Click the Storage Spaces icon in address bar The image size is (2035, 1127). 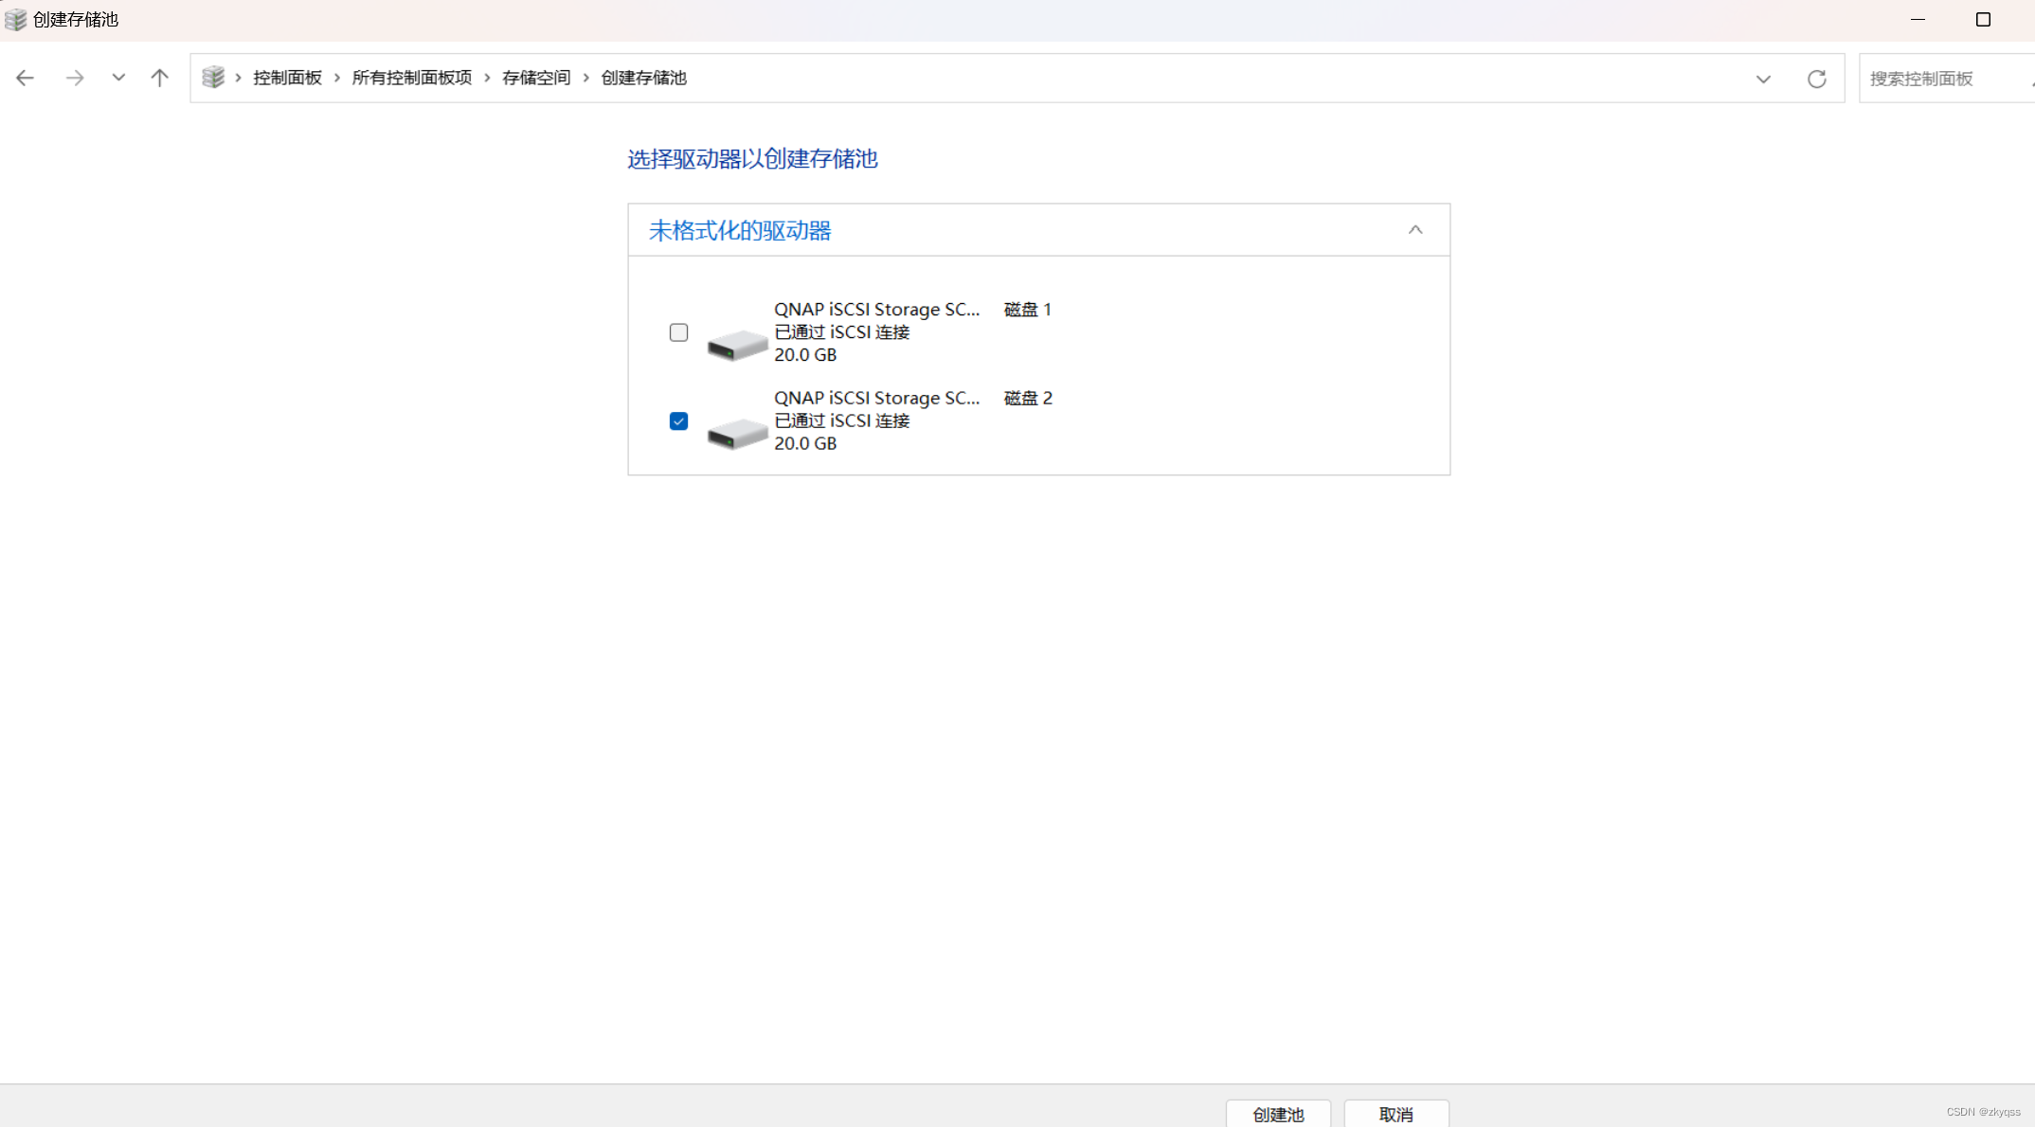(213, 78)
